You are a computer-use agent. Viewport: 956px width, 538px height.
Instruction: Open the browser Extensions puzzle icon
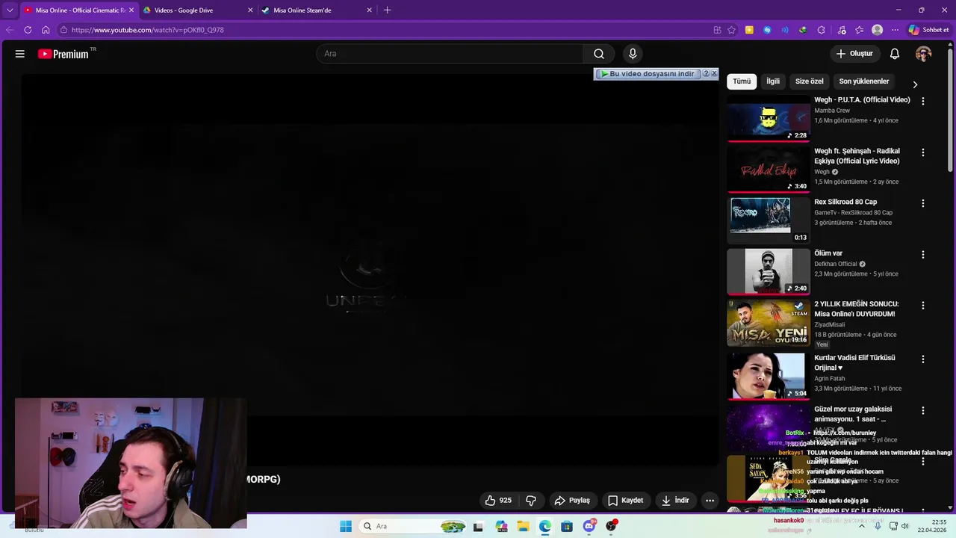click(x=822, y=30)
